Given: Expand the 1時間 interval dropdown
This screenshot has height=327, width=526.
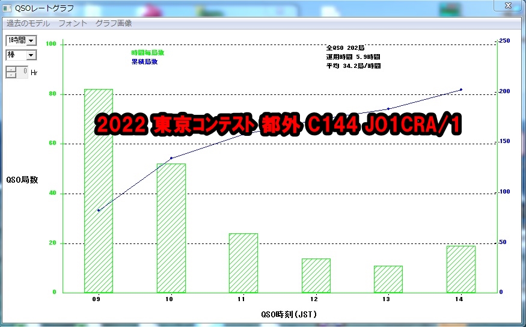Looking at the screenshot, I should [x=31, y=40].
